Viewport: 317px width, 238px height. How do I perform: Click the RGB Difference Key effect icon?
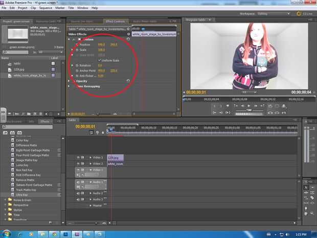tap(13, 175)
